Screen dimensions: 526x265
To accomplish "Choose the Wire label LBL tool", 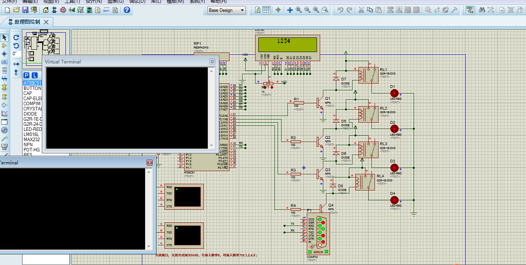I will point(4,62).
